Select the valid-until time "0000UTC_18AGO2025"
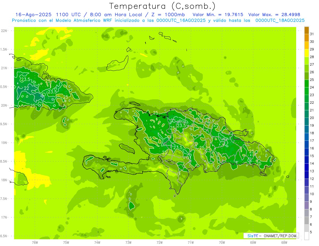The width and height of the screenshot is (319, 246). pyautogui.click(x=280, y=20)
